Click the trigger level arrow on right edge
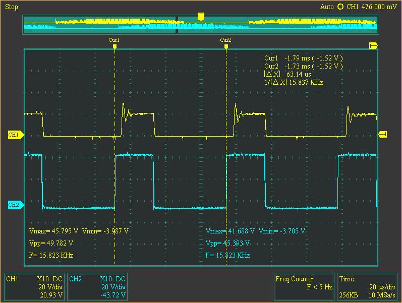Screen dimensions: 402x303 click(x=383, y=134)
